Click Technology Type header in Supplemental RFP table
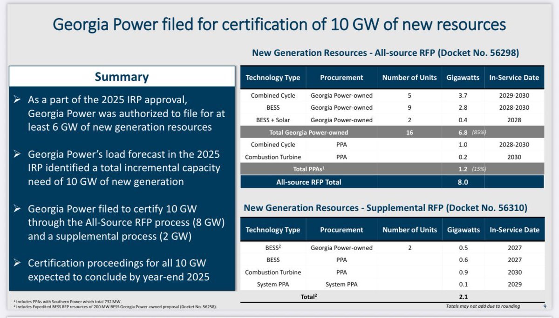This screenshot has width=559, height=318. pyautogui.click(x=273, y=230)
